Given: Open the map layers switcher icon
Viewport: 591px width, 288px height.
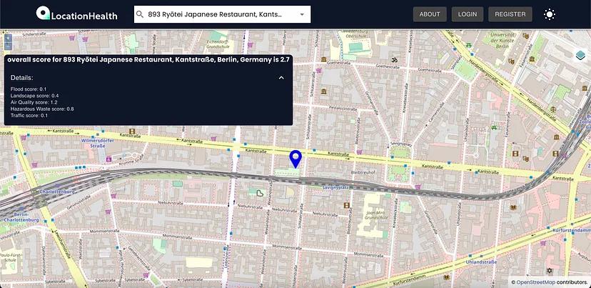Looking at the screenshot, I should [x=581, y=56].
